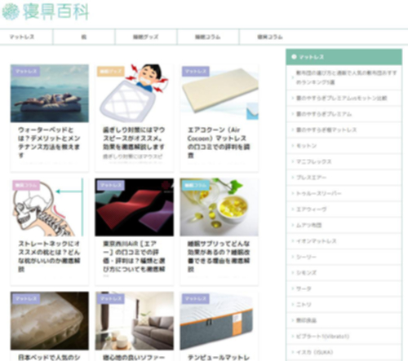Open the straight neck skeleton thumbnail
408x361 pixels.
tap(50, 207)
